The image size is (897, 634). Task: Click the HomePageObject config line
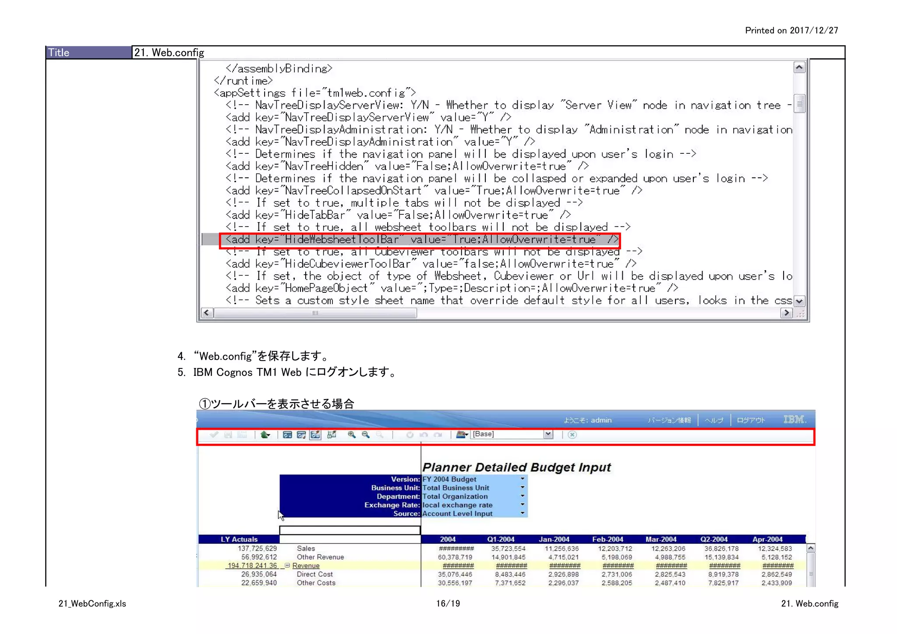tap(452, 288)
